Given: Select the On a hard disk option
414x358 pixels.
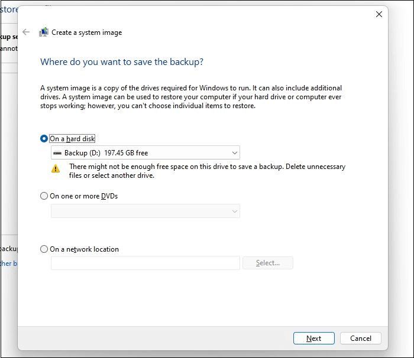Looking at the screenshot, I should coord(44,138).
